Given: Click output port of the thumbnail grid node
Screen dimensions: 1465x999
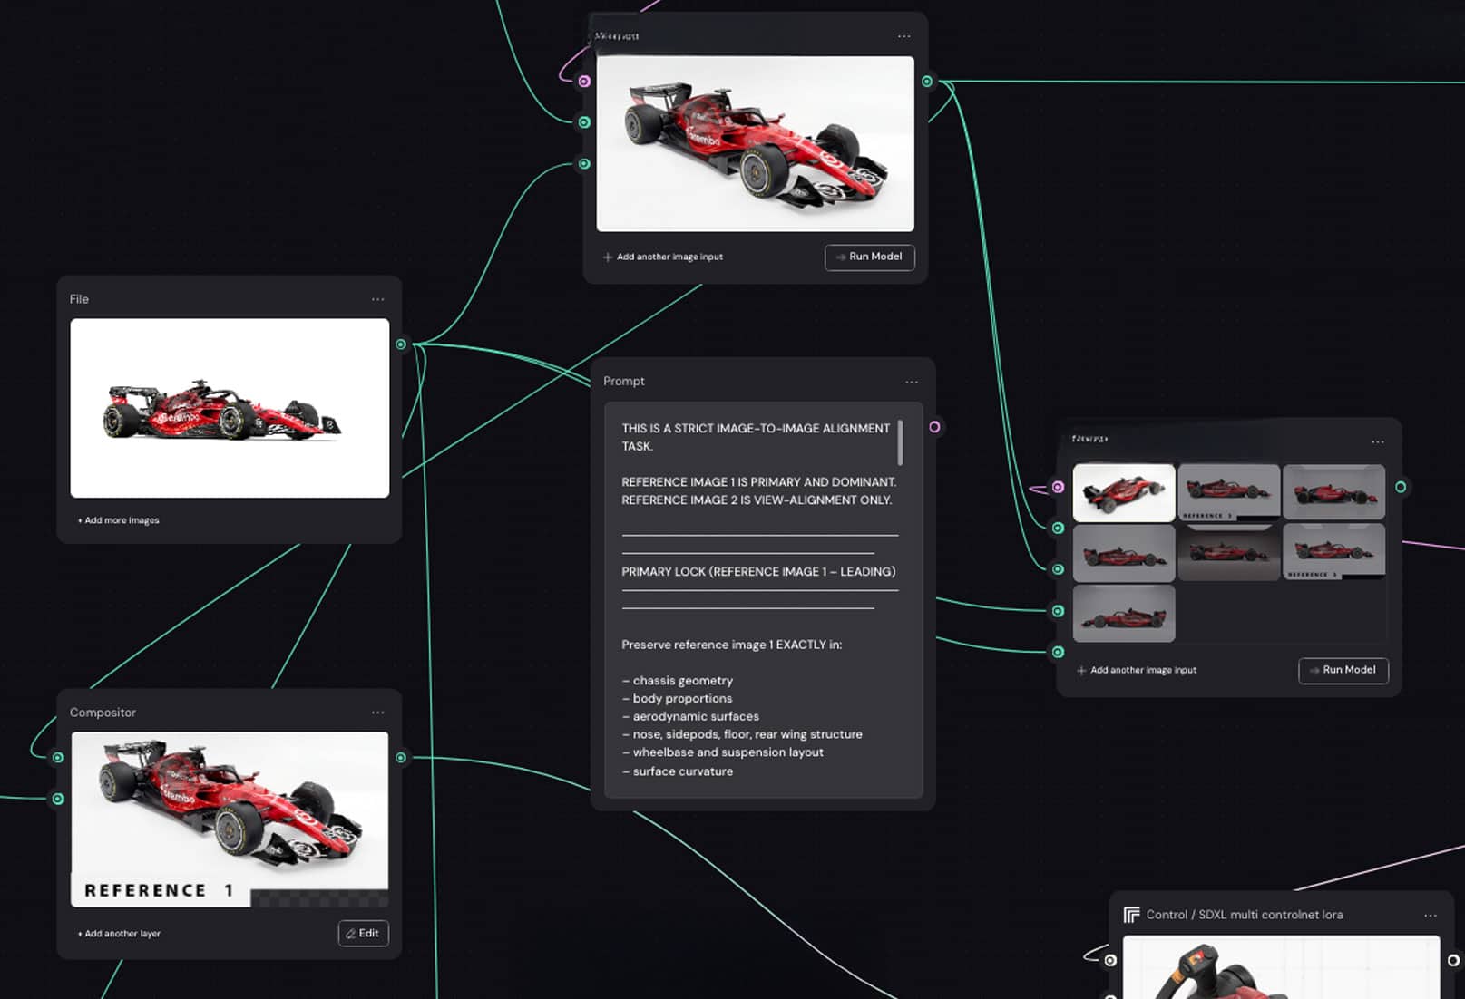Looking at the screenshot, I should click(x=1401, y=488).
